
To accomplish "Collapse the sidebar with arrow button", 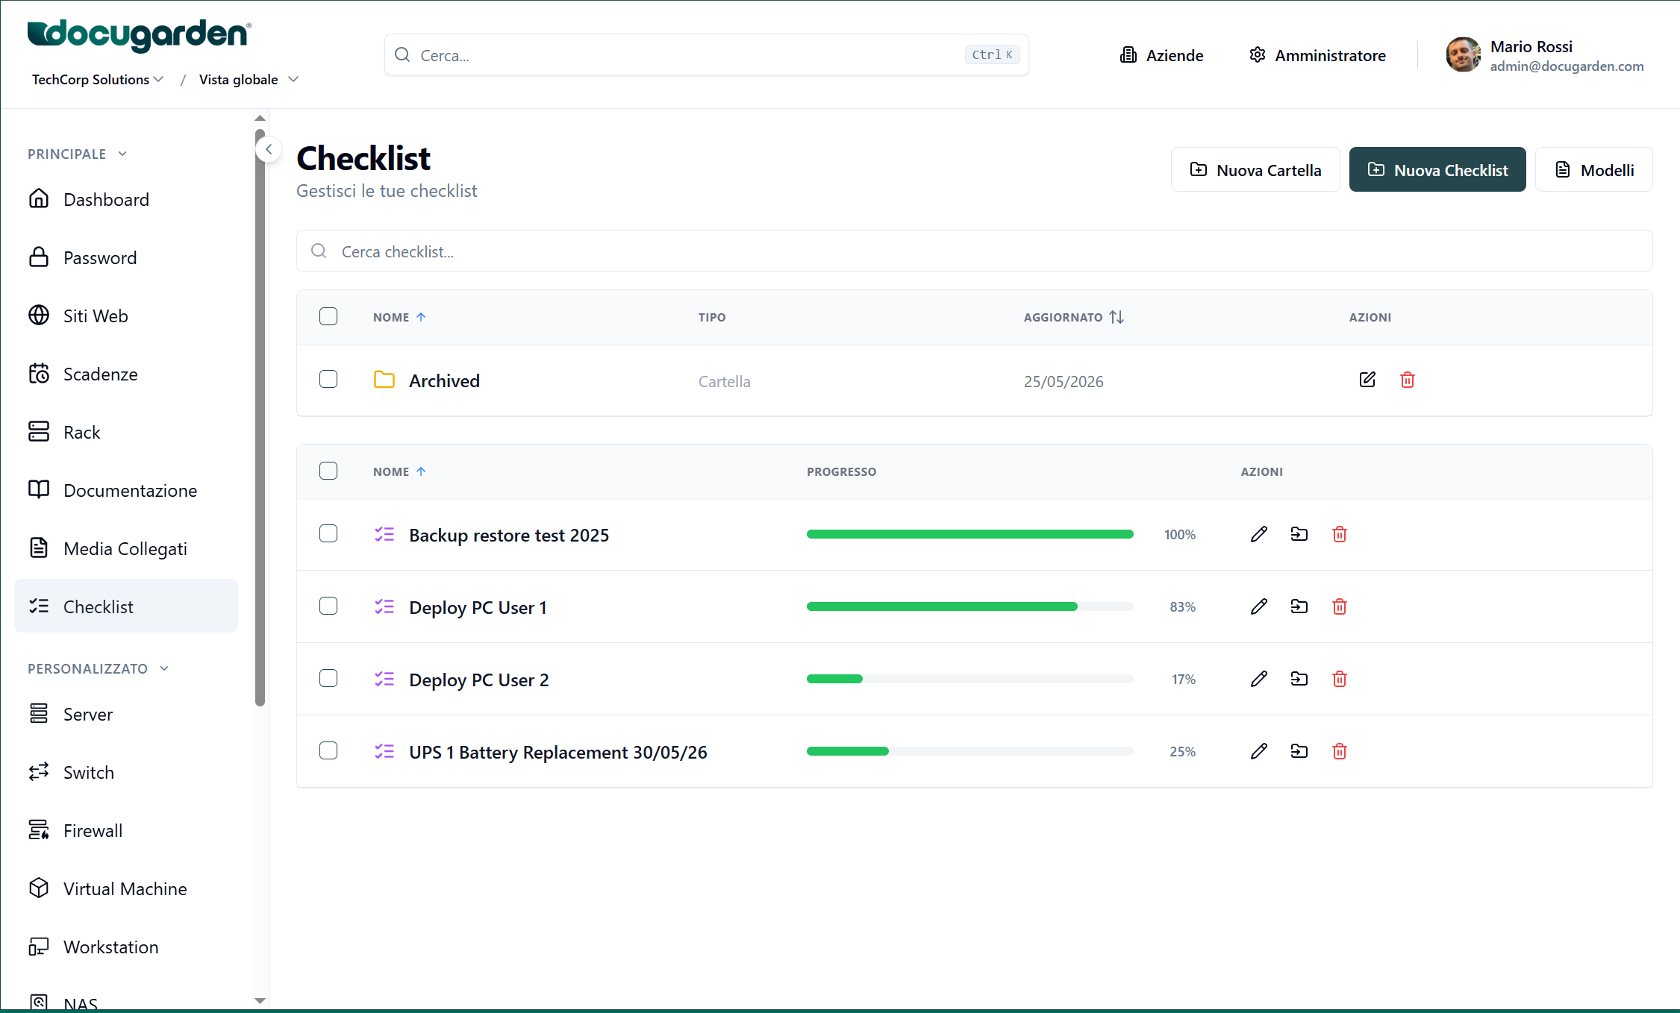I will point(269,149).
